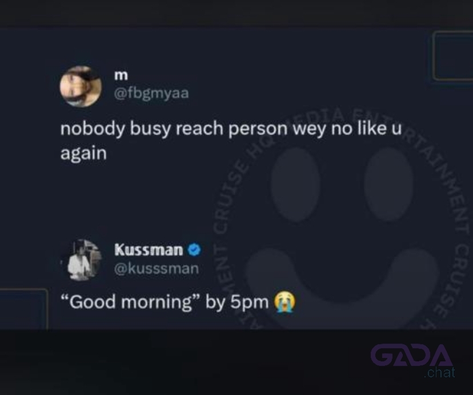Open the @fbgmyaa handle link
473x395 pixels.
(x=151, y=93)
